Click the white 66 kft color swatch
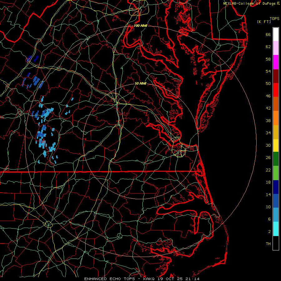 point(276,34)
